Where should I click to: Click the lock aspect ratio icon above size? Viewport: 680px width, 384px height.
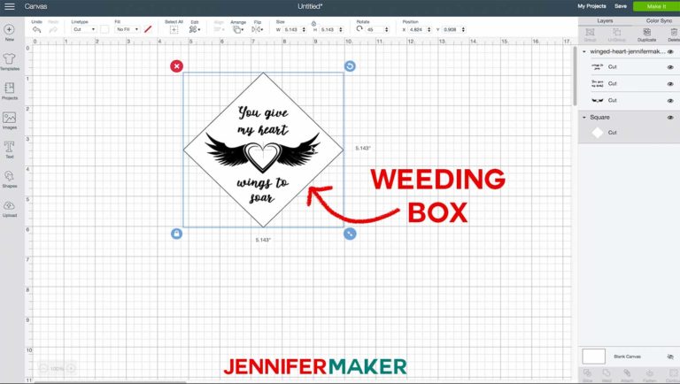point(313,23)
